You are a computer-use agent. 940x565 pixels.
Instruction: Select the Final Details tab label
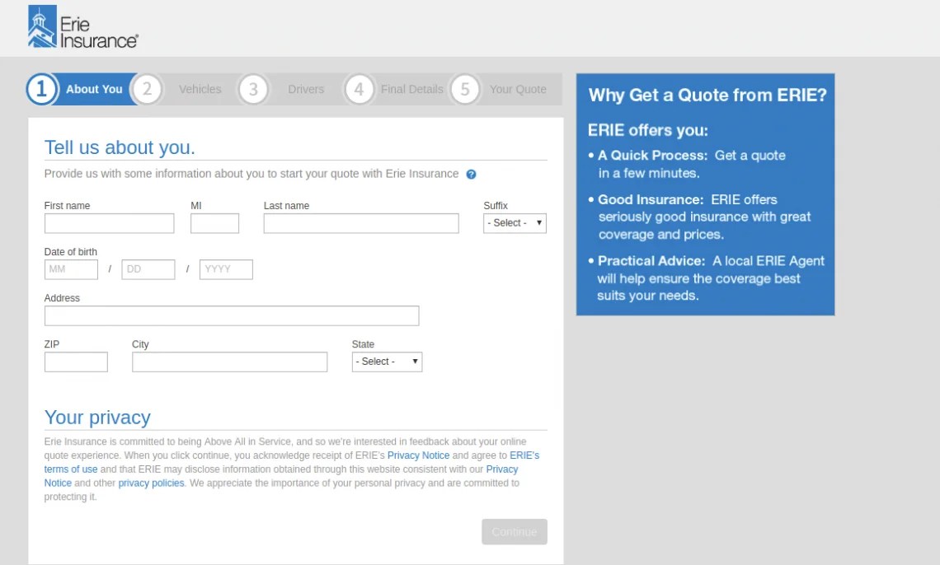[x=411, y=89]
